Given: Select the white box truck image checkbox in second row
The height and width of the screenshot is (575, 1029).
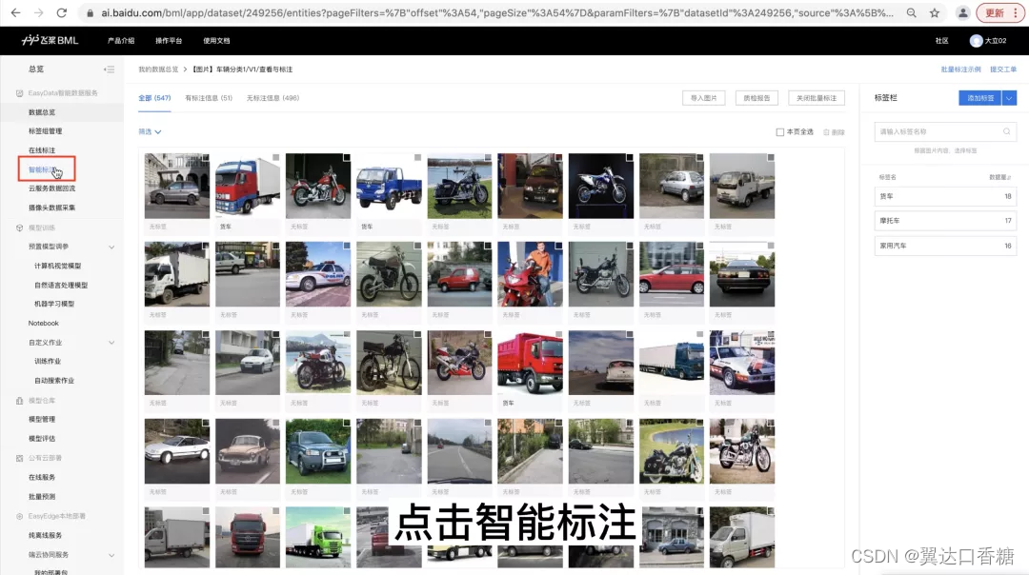Looking at the screenshot, I should 206,246.
